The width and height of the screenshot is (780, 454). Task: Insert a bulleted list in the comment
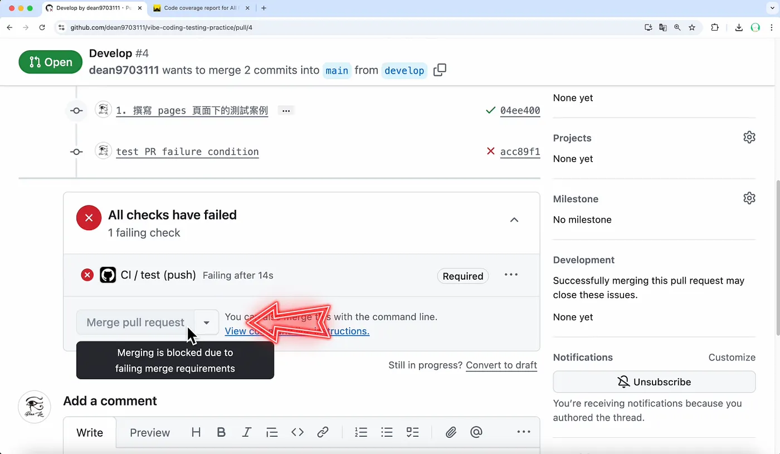pos(387,432)
